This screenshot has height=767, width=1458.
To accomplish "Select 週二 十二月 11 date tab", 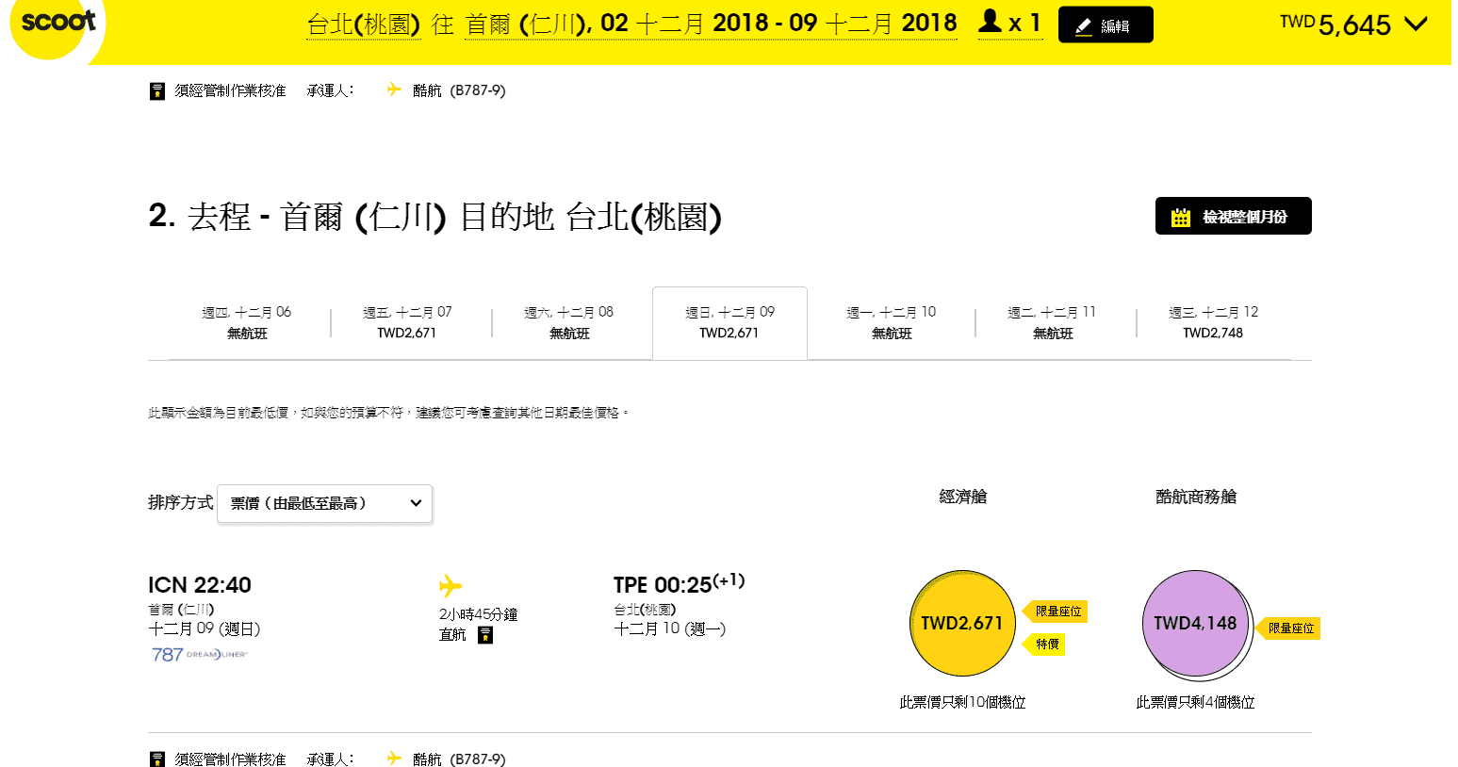I will (x=1053, y=322).
